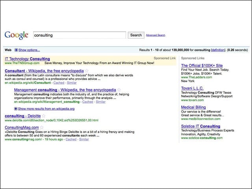
Task: Open Cached link for Consultant Wikipedia result
Action: 59,83
